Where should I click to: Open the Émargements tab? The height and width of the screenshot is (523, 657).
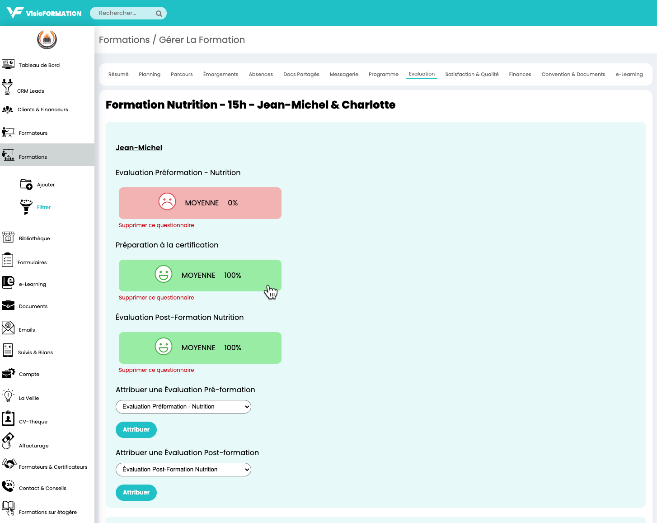(x=221, y=74)
